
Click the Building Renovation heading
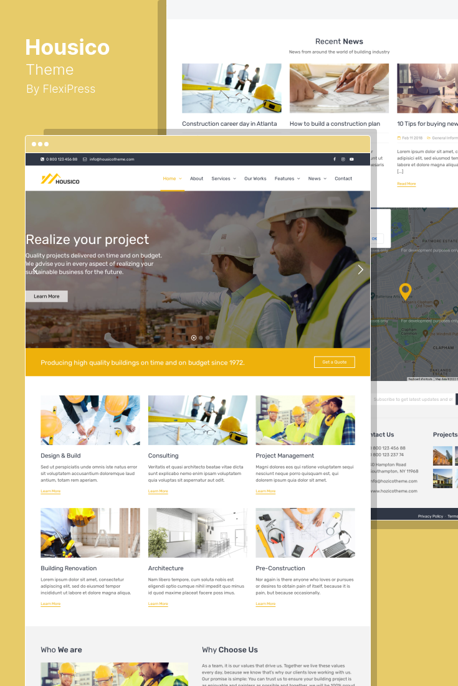point(69,568)
